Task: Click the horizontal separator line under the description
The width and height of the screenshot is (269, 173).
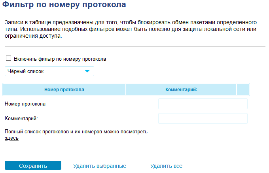Action: [134, 46]
